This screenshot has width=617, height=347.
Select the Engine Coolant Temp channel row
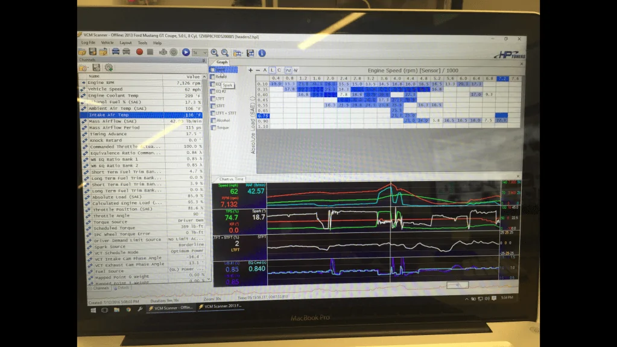(142, 96)
